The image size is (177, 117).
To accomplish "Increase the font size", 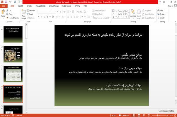I will [x=58, y=12].
